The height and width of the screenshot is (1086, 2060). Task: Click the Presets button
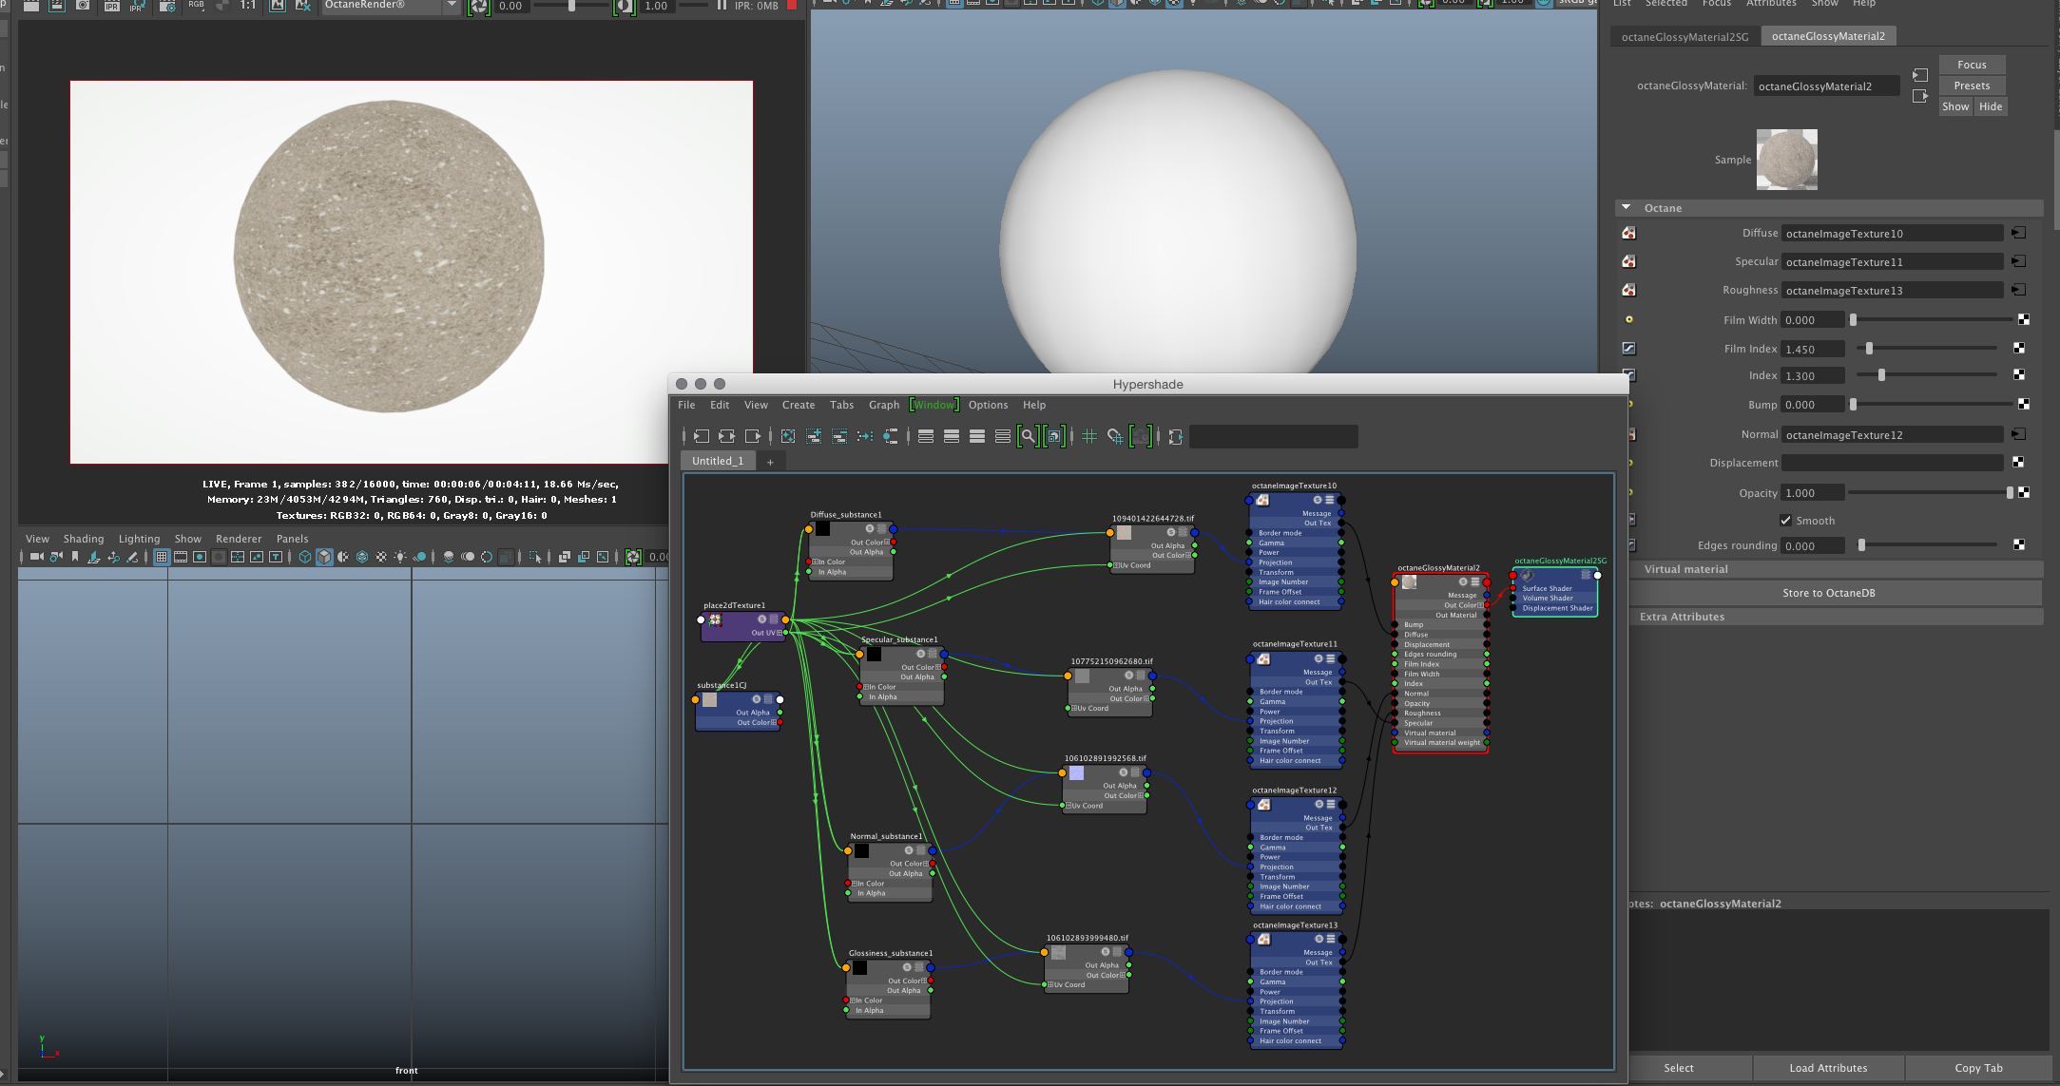pyautogui.click(x=1972, y=86)
